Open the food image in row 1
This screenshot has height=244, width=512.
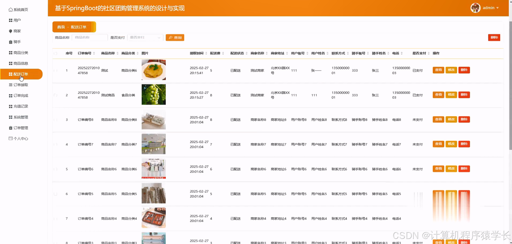pos(154,70)
